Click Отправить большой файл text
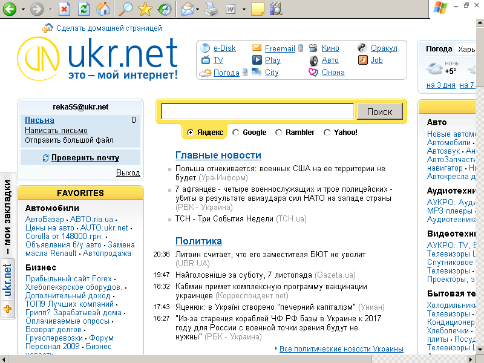 (69, 140)
